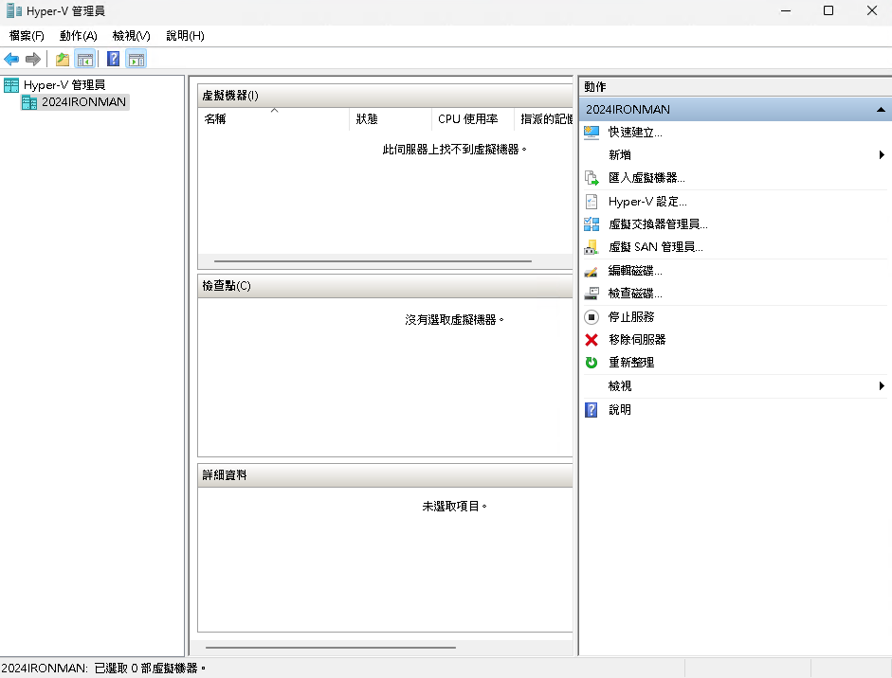Maximize the Hyper-V 管理員 window

click(828, 10)
